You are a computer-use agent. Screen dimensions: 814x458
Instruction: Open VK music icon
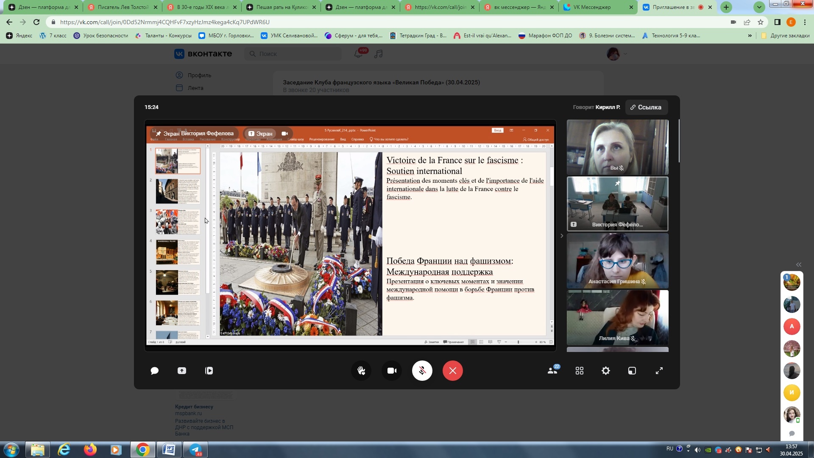click(x=379, y=54)
